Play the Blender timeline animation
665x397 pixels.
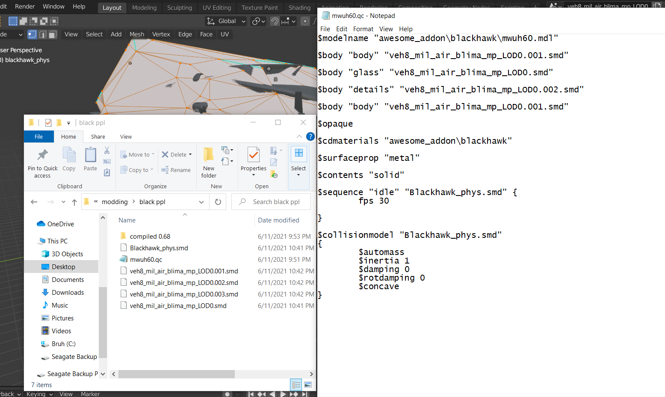pos(283,394)
